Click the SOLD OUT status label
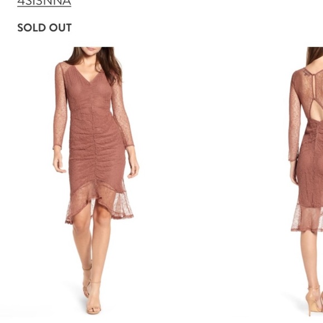The width and height of the screenshot is (323, 323). pos(45,28)
